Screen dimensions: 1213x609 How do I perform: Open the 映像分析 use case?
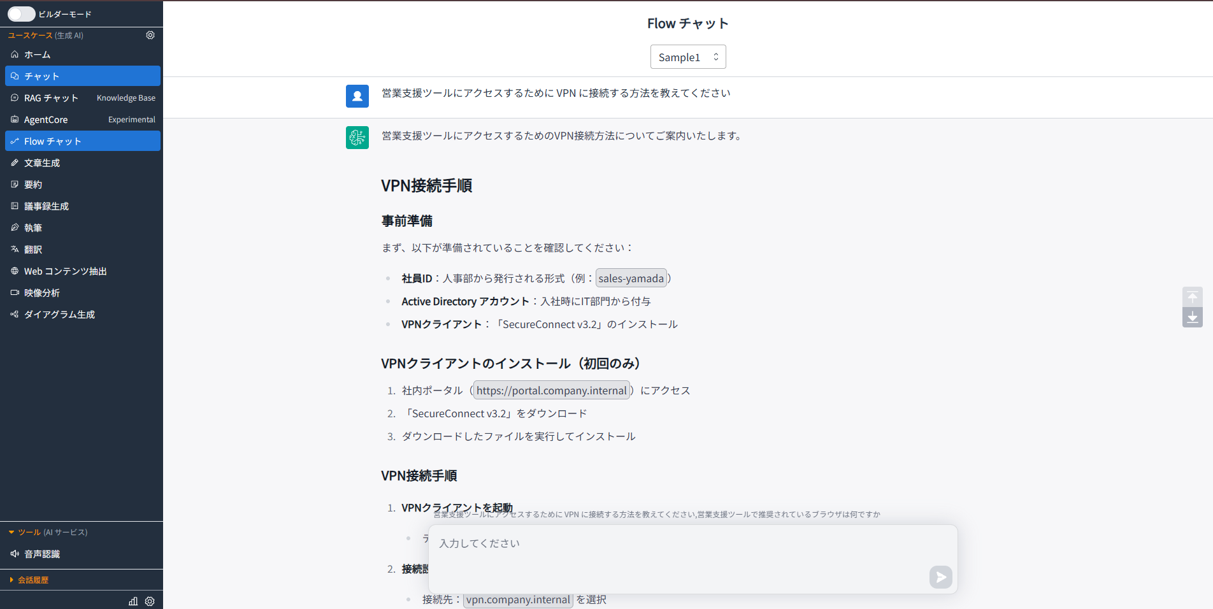click(x=43, y=292)
